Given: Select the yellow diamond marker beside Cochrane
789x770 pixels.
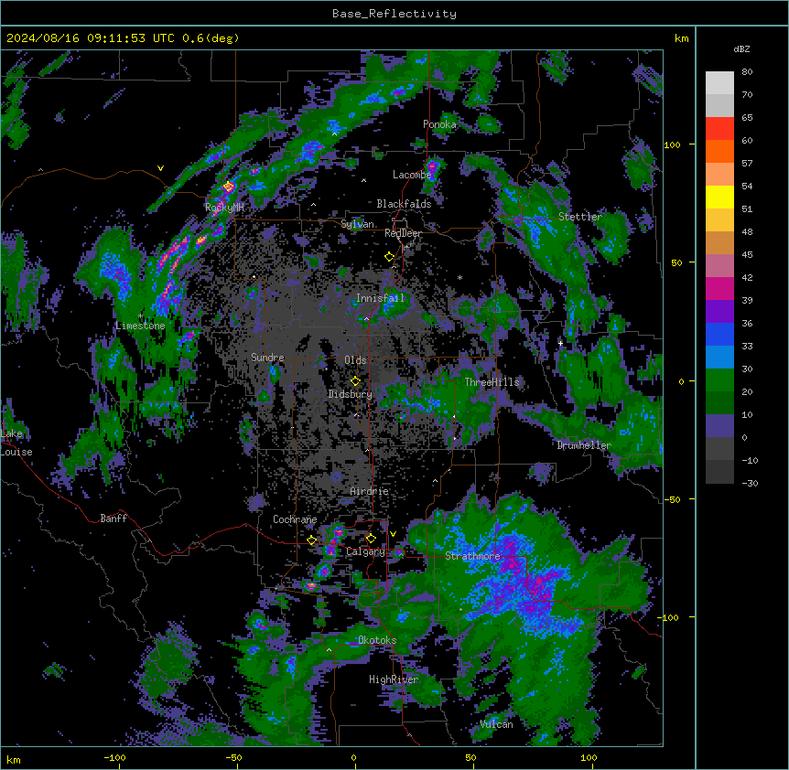Looking at the screenshot, I should tap(311, 540).
